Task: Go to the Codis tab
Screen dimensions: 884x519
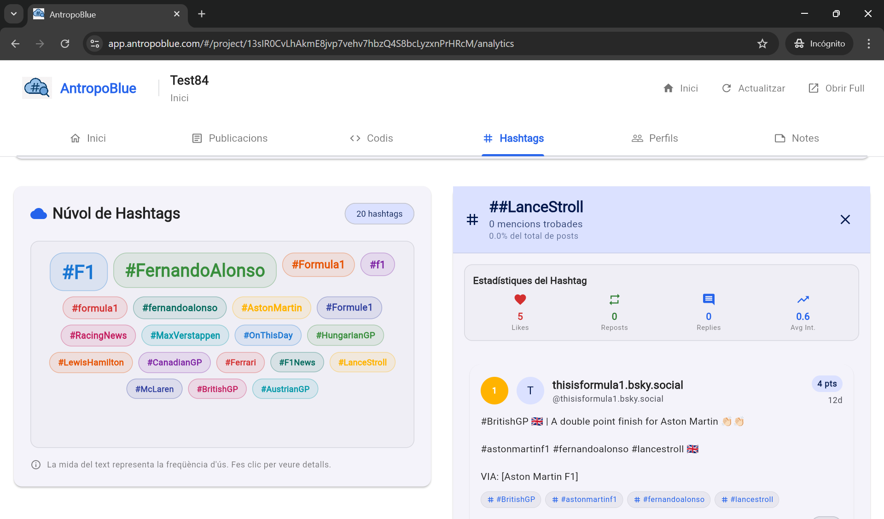Action: pyautogui.click(x=371, y=138)
